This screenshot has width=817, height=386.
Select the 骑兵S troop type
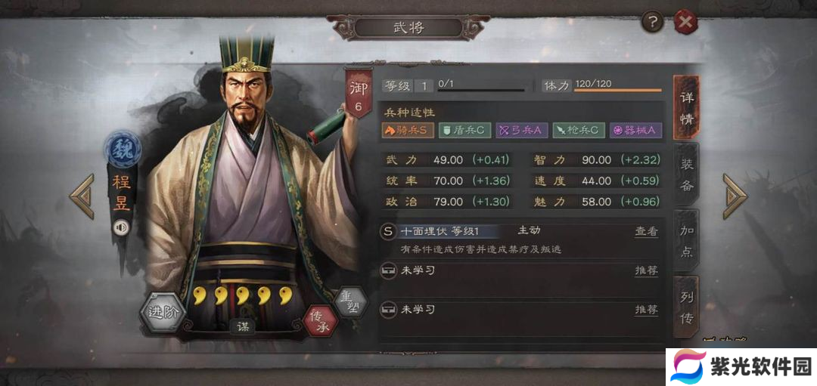408,131
